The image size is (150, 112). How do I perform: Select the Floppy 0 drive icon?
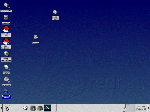click(6, 67)
